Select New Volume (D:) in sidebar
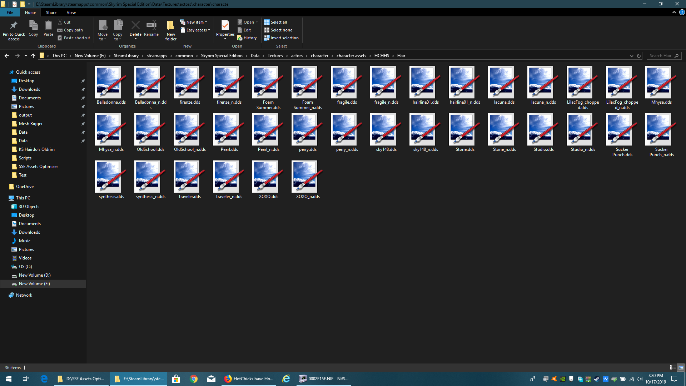 click(35, 275)
